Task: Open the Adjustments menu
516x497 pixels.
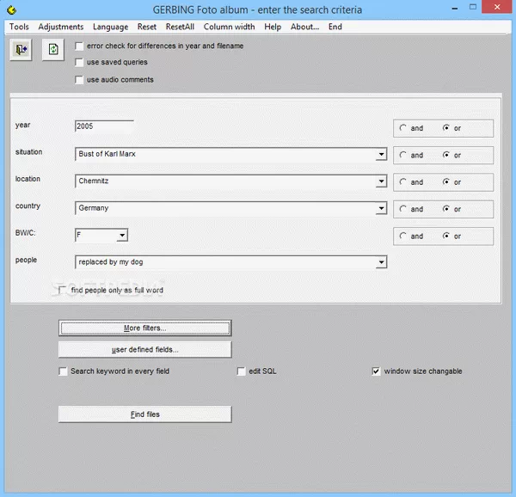Action: coord(61,27)
